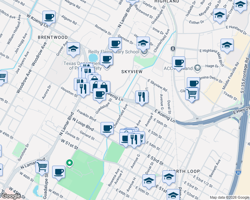Select the Interstate 35 highway shield
250x200 pixels.
(x=238, y=172)
